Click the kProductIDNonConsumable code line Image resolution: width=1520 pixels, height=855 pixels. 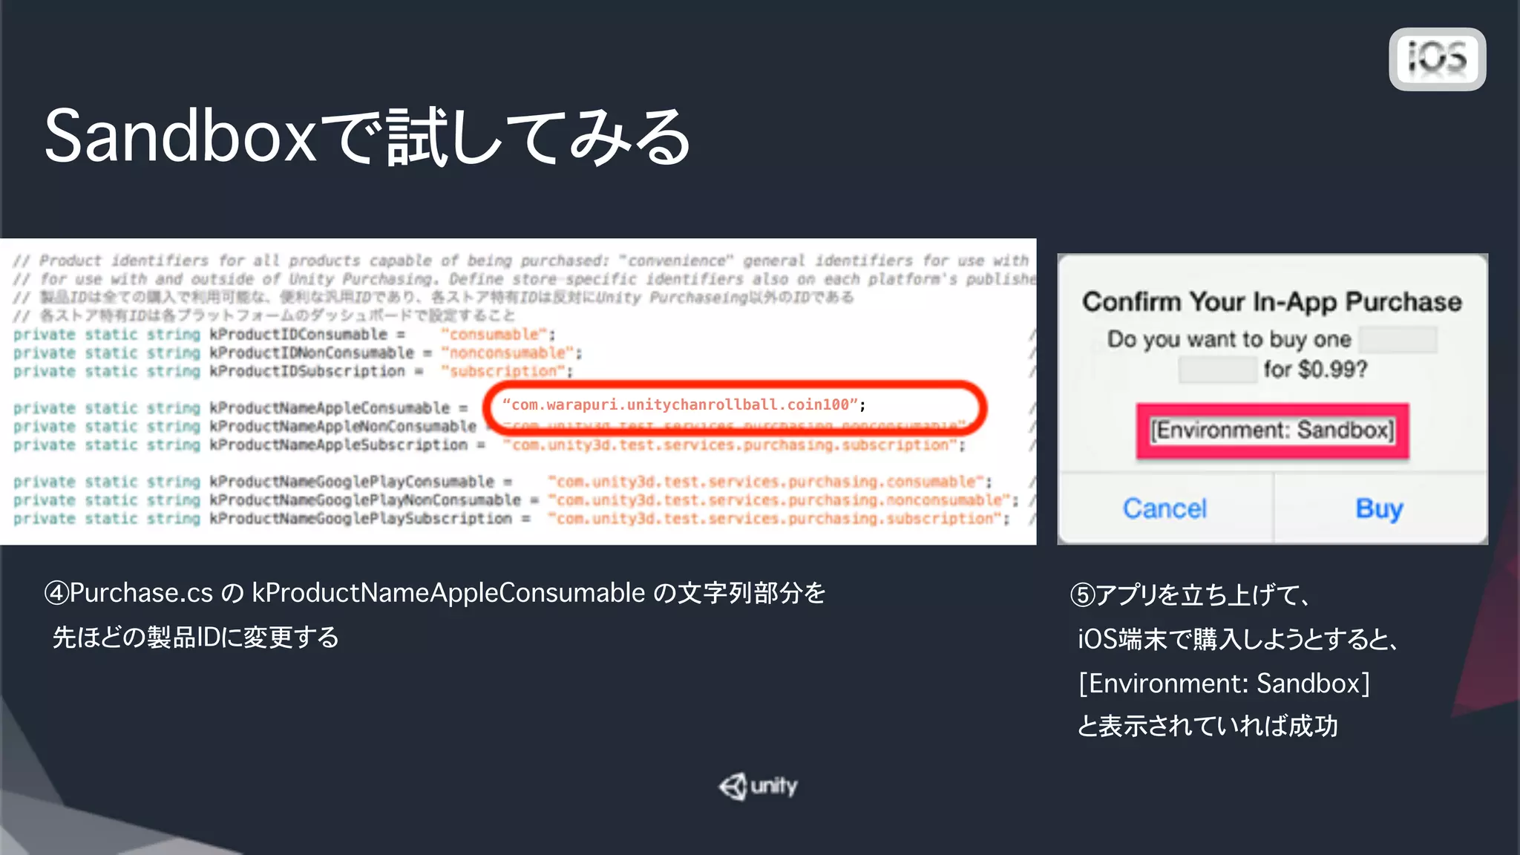tap(298, 353)
